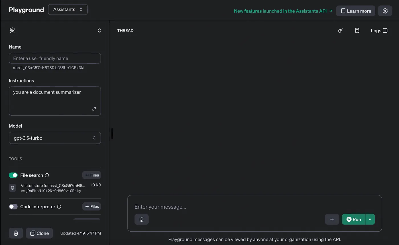Open the settings gear icon
The height and width of the screenshot is (245, 399).
coord(385,11)
